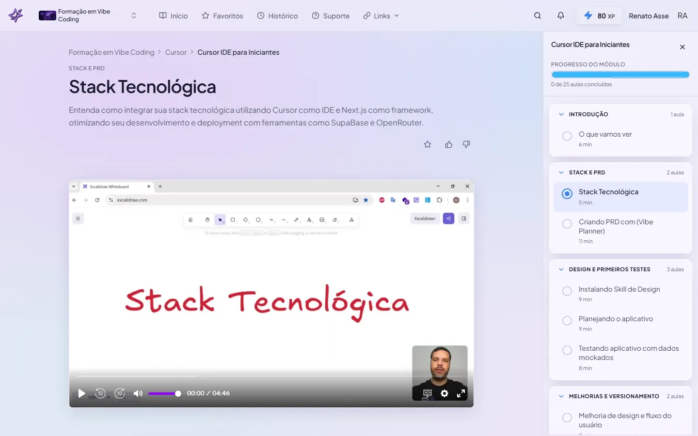Click Formação em Vibe Coding breadcrumb

[x=111, y=52]
